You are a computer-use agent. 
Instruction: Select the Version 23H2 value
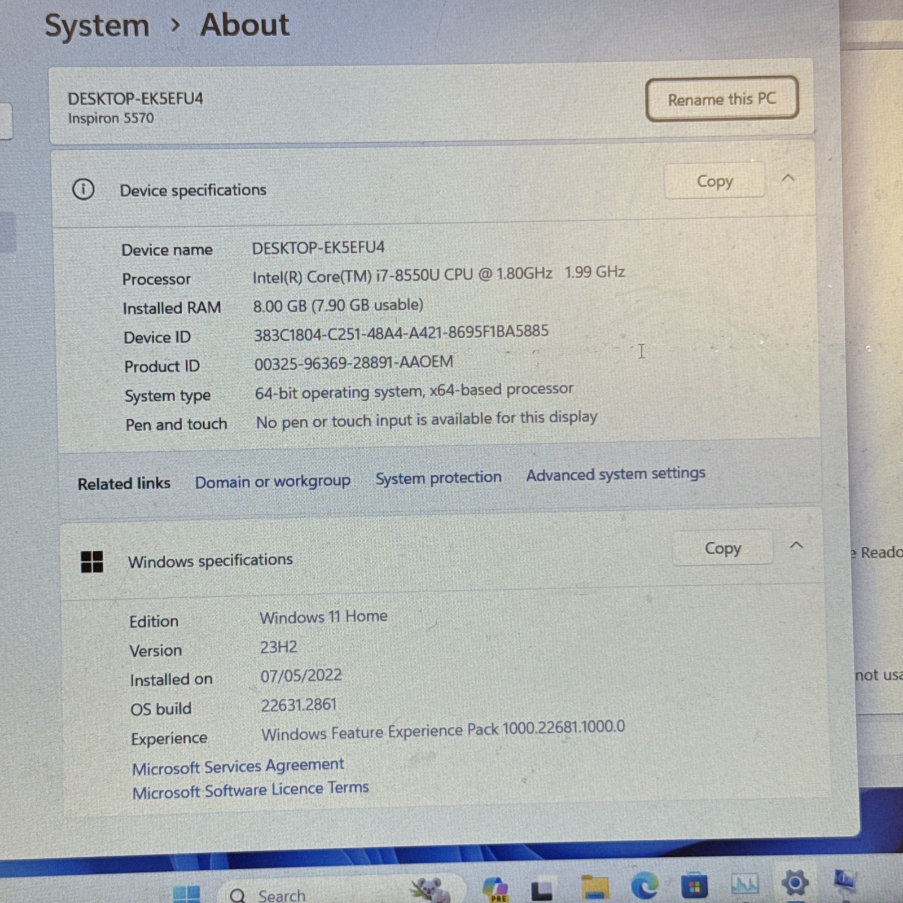[278, 647]
